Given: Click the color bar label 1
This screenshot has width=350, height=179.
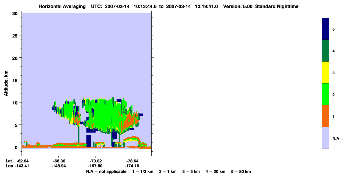Looking at the screenshot, I should 334,116.
